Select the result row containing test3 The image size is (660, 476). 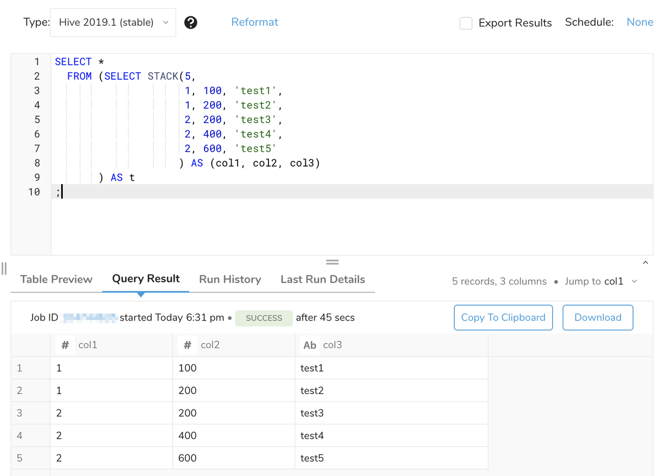(x=220, y=413)
